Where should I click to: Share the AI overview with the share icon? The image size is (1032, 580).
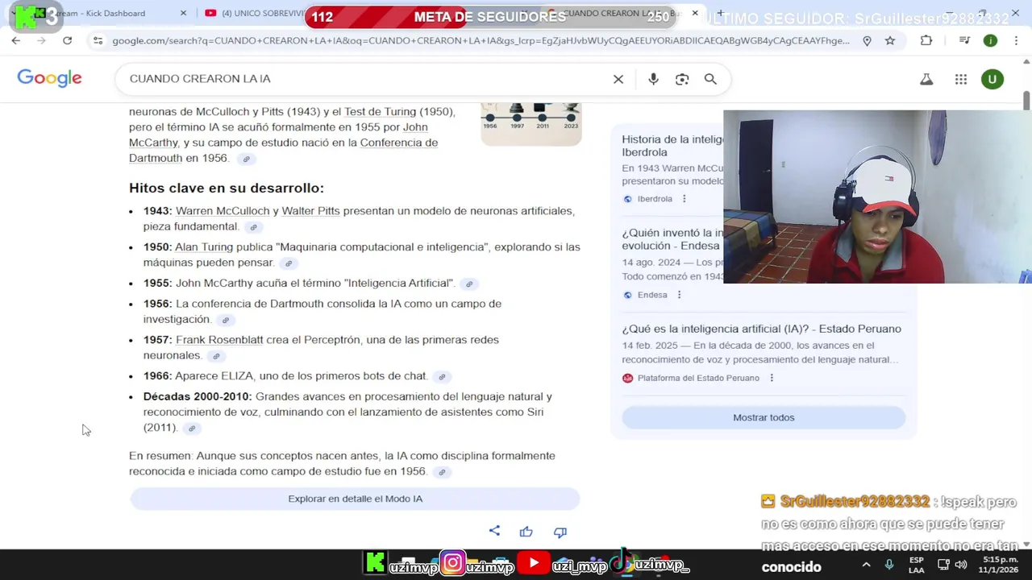point(494,531)
